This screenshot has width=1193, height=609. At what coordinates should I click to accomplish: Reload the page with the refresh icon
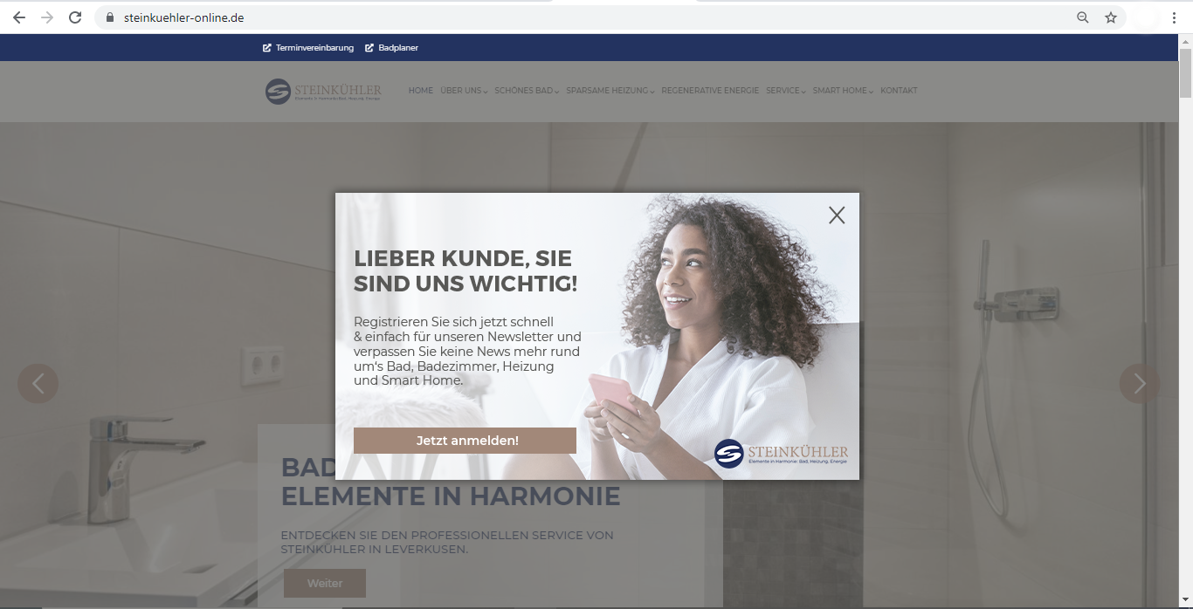(75, 17)
